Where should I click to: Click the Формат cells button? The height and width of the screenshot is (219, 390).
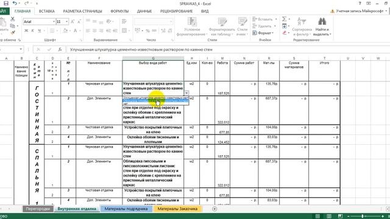(263, 33)
